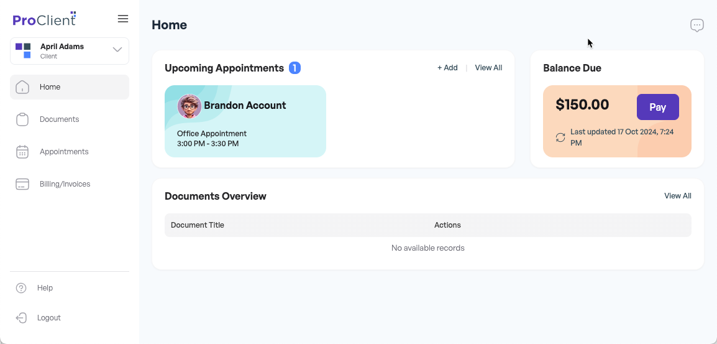
Task: Click the balance refresh sync icon
Action: click(560, 137)
